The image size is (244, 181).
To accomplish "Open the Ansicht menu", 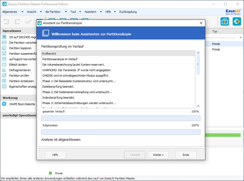I will click(x=32, y=12).
